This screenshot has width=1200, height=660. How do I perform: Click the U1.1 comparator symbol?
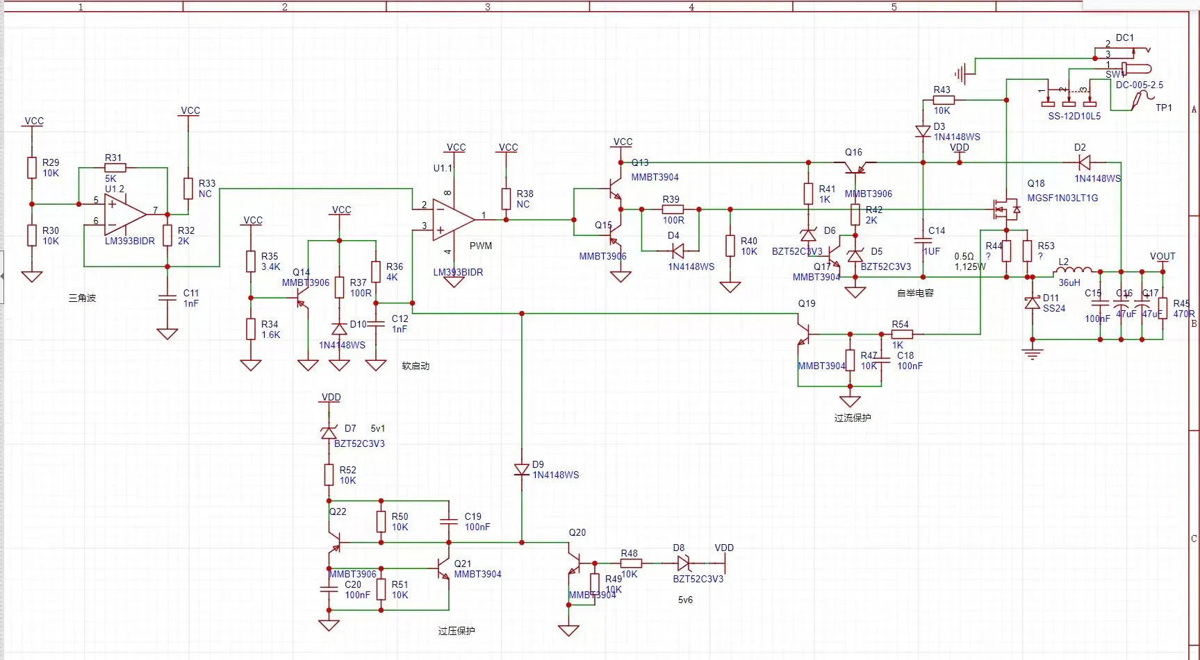click(452, 220)
